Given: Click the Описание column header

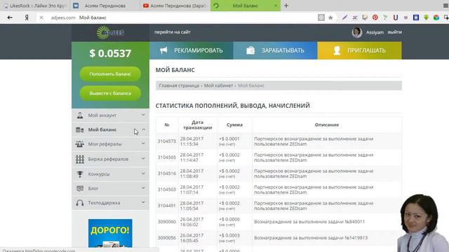Looking at the screenshot, I should [x=327, y=125].
